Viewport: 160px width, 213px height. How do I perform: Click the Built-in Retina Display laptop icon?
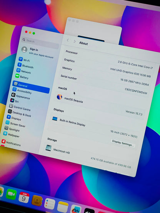pos(55,119)
